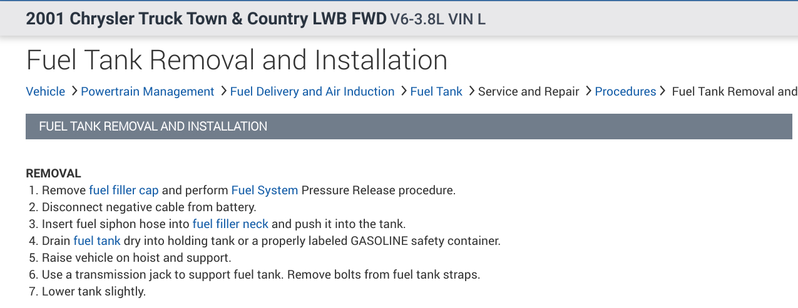
Task: Click the large Fuel Tank Removal and Installation heading
Action: point(237,61)
